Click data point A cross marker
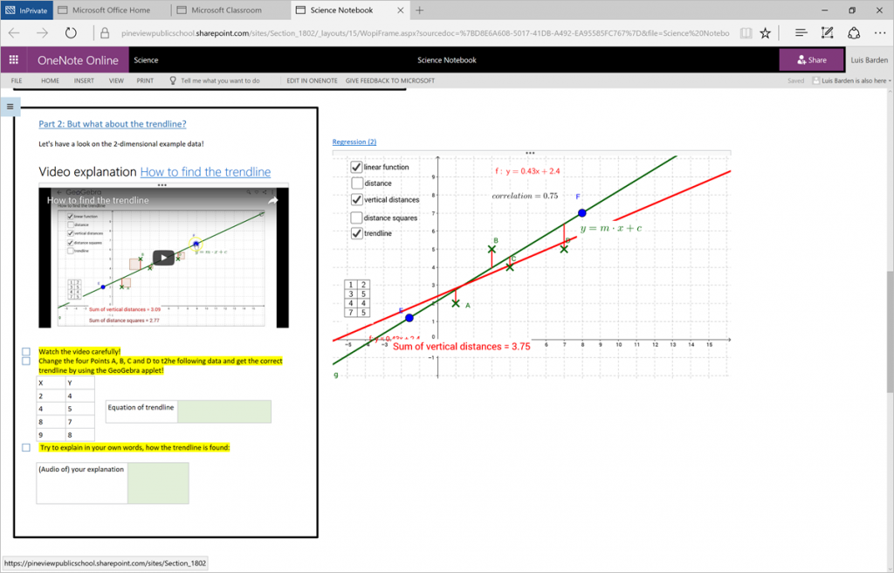The width and height of the screenshot is (894, 573). pos(456,303)
